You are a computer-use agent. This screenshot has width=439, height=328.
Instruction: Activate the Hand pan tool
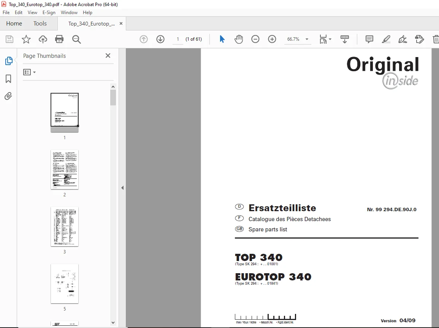[239, 39]
